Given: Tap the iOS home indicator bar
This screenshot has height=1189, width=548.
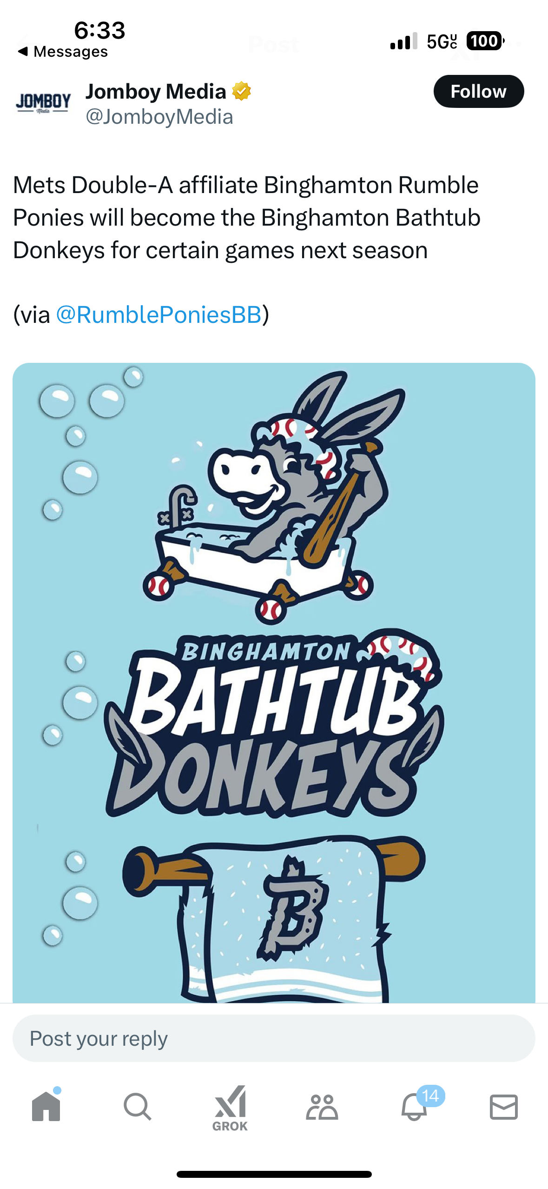Looking at the screenshot, I should coord(274,1174).
